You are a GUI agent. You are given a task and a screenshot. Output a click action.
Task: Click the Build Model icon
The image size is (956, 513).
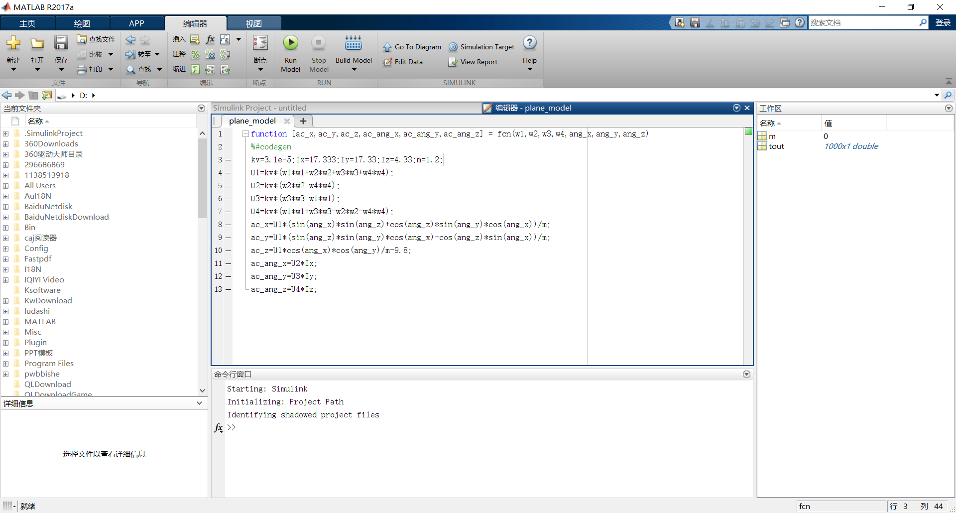(x=353, y=43)
